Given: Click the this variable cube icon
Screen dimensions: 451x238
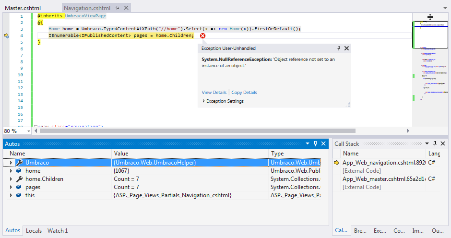Looking at the screenshot, I should click(x=19, y=195).
